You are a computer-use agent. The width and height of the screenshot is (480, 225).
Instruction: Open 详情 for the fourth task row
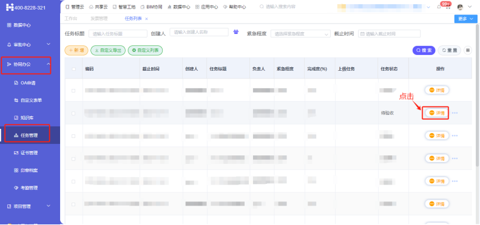pyautogui.click(x=436, y=158)
